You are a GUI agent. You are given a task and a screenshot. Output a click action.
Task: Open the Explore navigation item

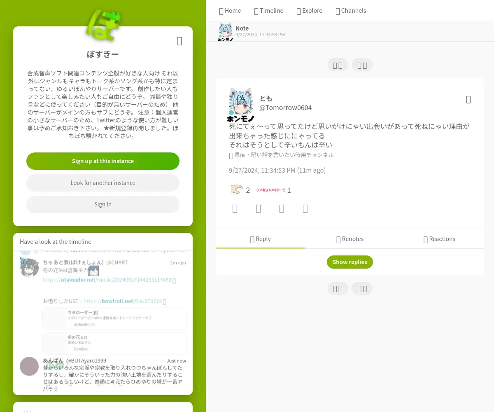(x=310, y=11)
